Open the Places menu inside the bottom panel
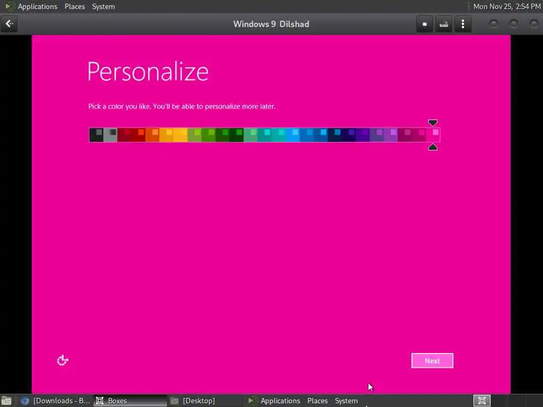This screenshot has width=543, height=407. coord(318,401)
